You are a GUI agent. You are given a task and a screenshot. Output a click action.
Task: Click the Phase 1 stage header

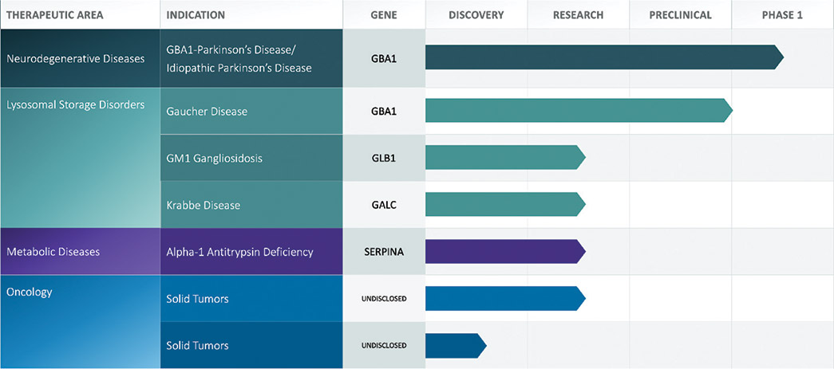782,15
